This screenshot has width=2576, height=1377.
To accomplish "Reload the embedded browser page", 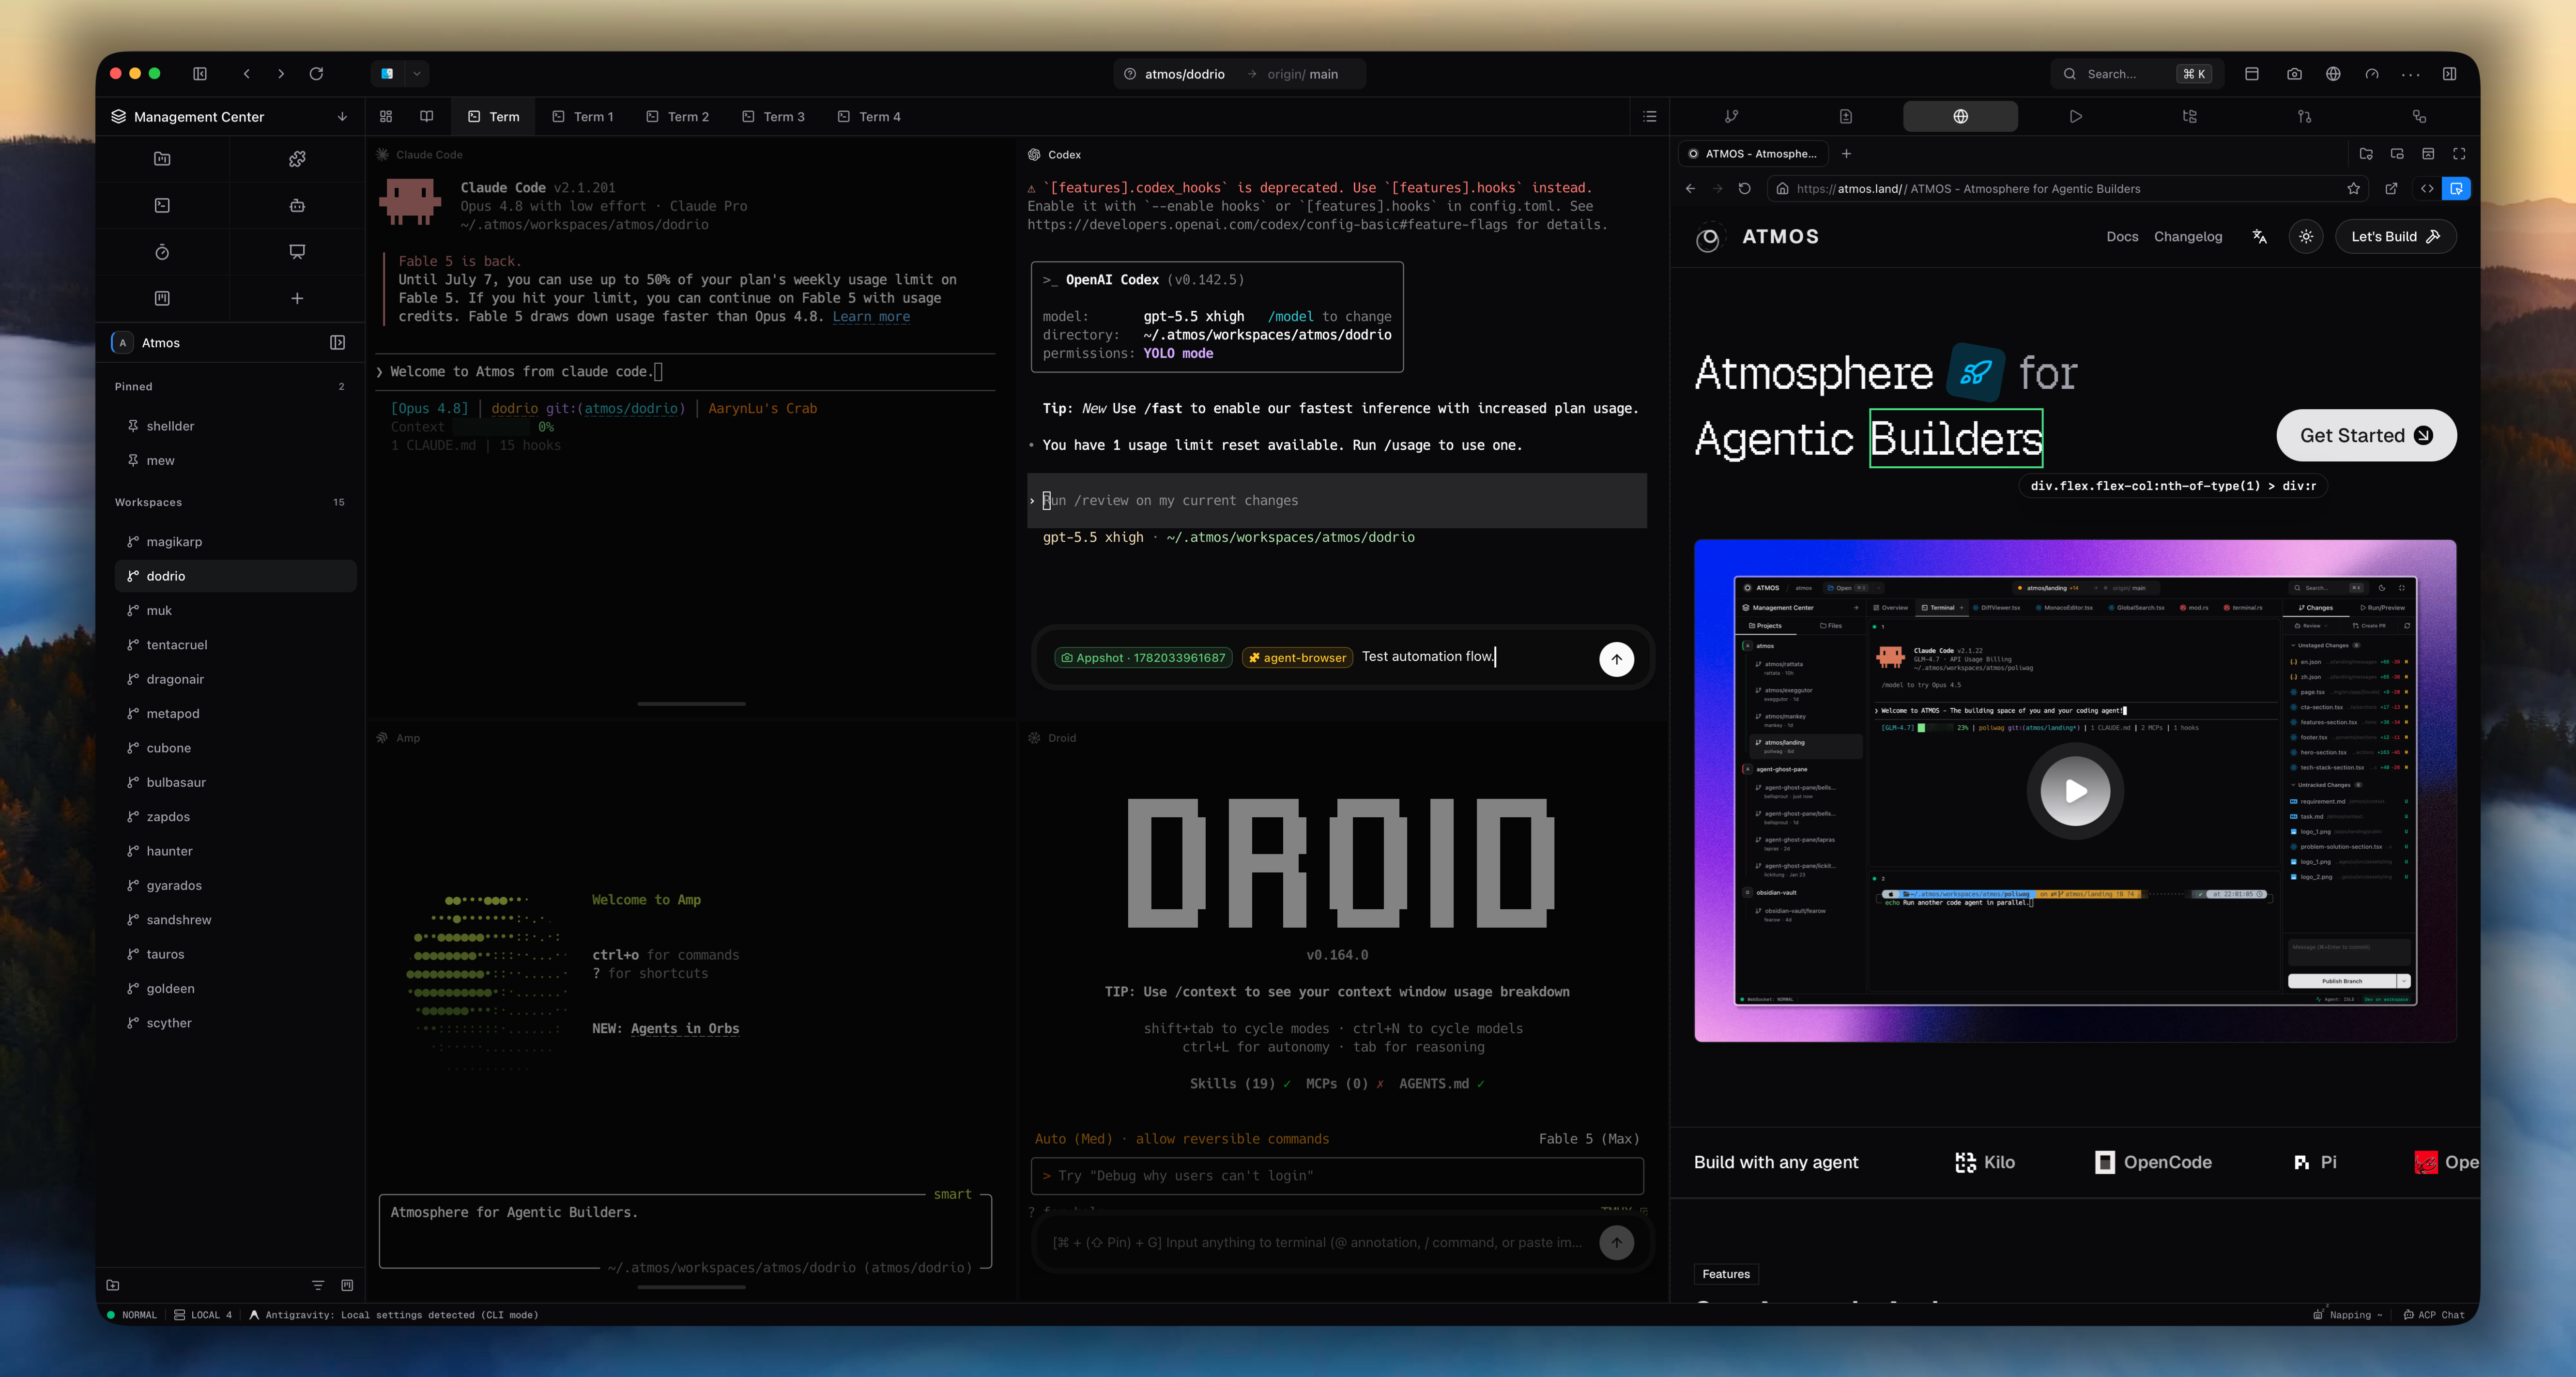I will (1744, 189).
